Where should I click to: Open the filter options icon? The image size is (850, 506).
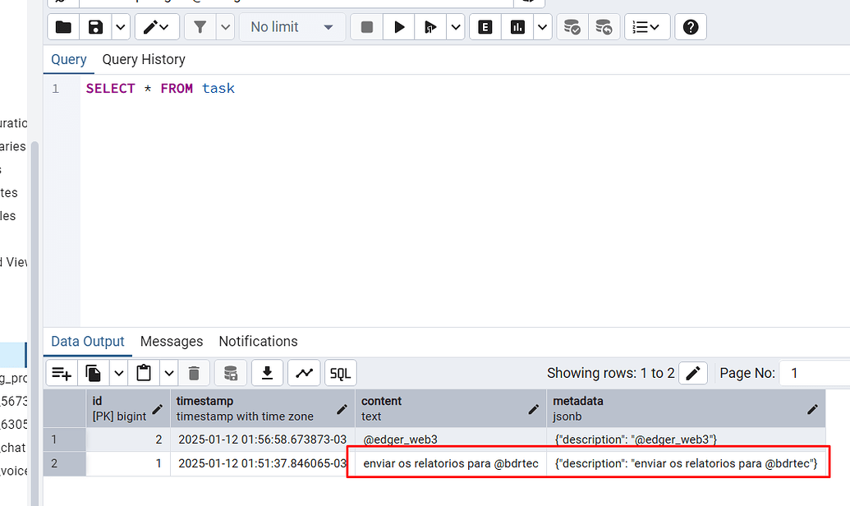coord(200,26)
